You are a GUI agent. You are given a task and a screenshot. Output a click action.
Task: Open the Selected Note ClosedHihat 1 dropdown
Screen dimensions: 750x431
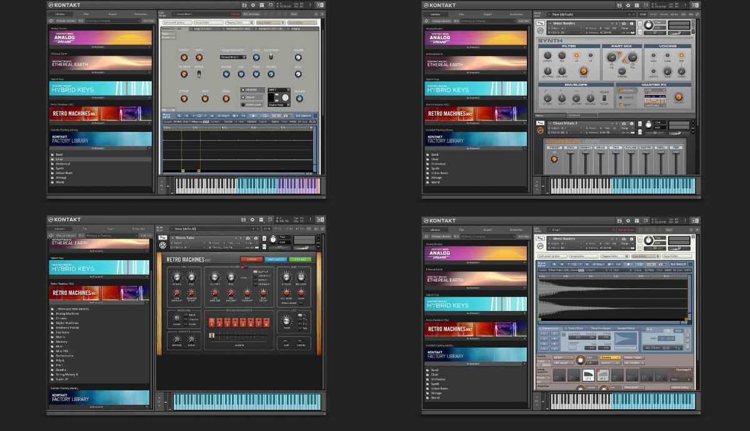point(232,57)
